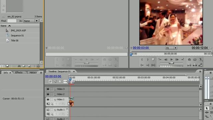Expand the Video 3 track

tap(55, 89)
